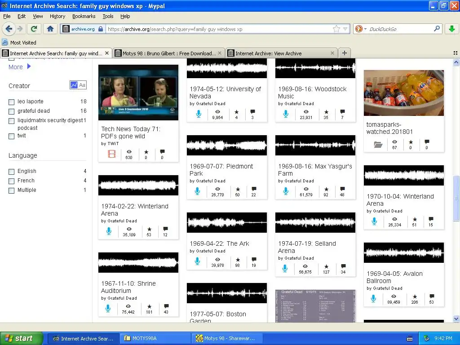Click the microphone icon for 1969-08-16 Max Yasgur's Farm

286,191
